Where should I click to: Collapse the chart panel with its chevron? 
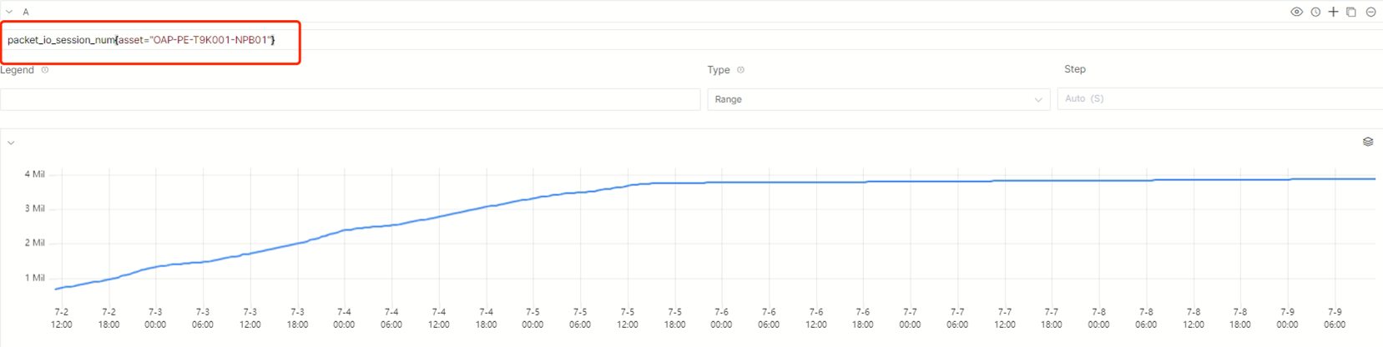[11, 143]
